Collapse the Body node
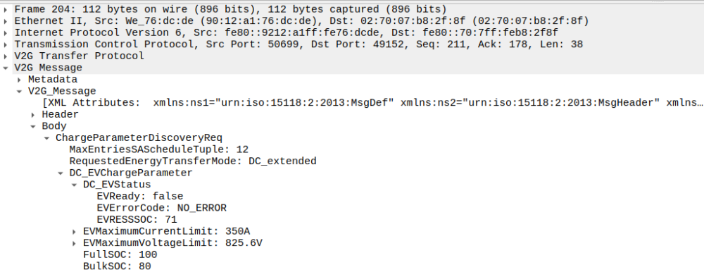 pos(33,126)
